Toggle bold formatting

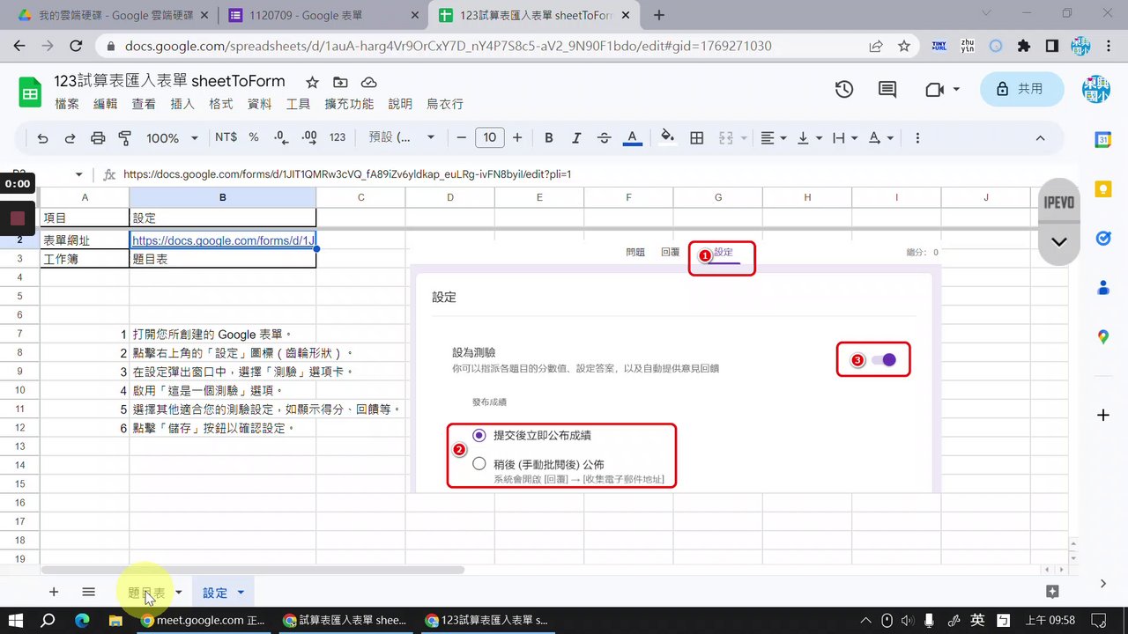pyautogui.click(x=549, y=138)
